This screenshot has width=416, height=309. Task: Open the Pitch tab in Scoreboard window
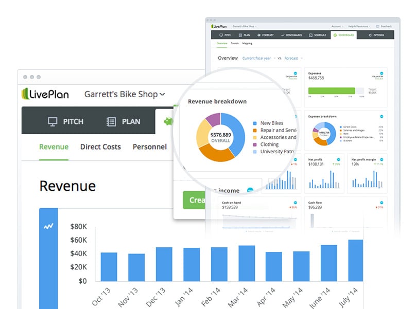point(226,35)
